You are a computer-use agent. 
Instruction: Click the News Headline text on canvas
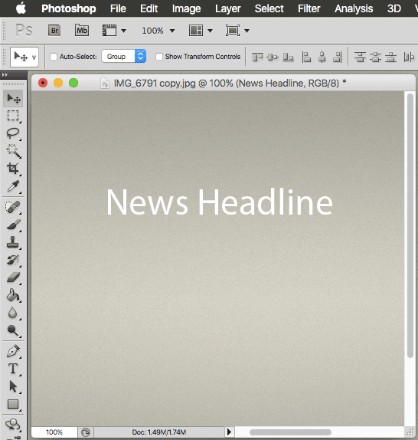click(220, 202)
